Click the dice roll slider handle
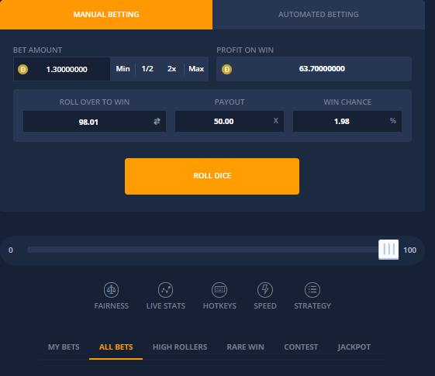435x376 pixels. click(388, 250)
